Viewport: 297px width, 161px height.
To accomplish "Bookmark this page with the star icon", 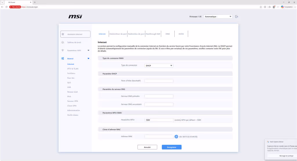I will pyautogui.click(x=261, y=7).
